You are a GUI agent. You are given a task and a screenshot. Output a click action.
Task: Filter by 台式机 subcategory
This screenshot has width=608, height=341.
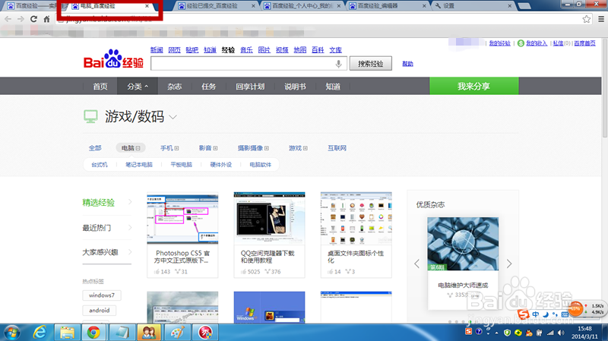100,164
